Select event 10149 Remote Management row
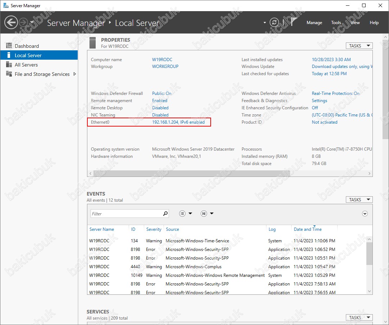Image resolution: width=389 pixels, height=325 pixels. point(227,275)
